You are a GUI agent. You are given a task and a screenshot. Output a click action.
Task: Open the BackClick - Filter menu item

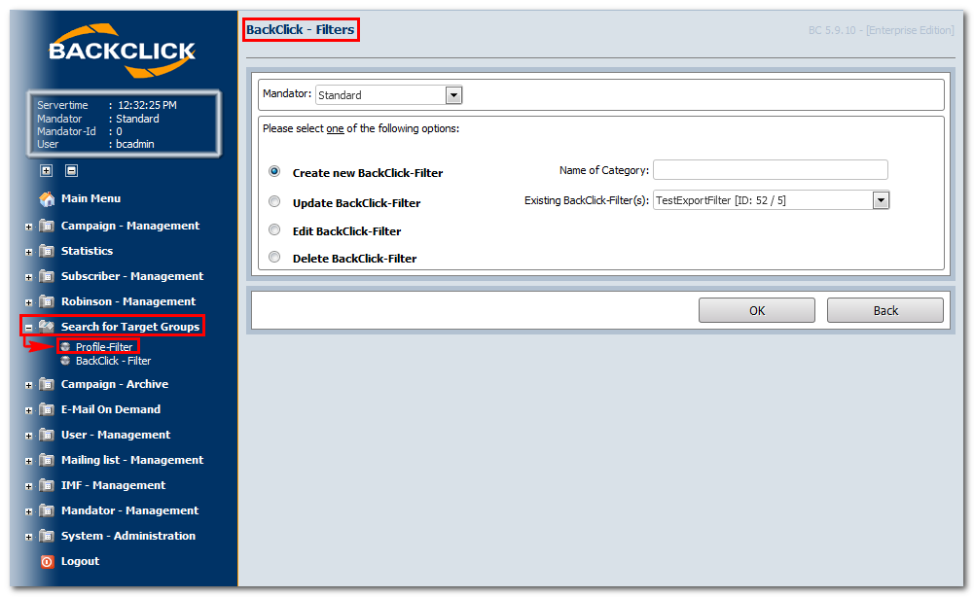pos(113,361)
